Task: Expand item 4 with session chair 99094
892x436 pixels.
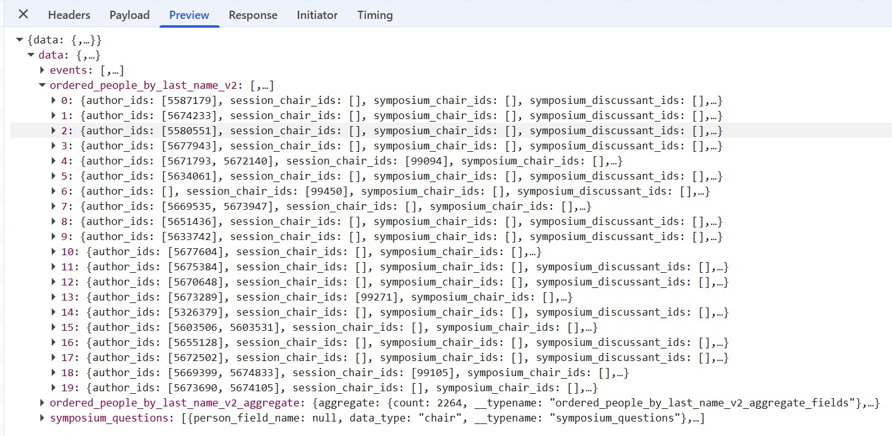Action: coord(54,161)
